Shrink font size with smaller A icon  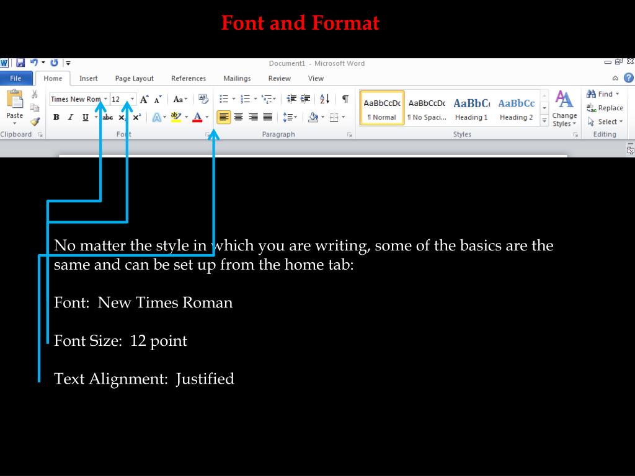[158, 99]
